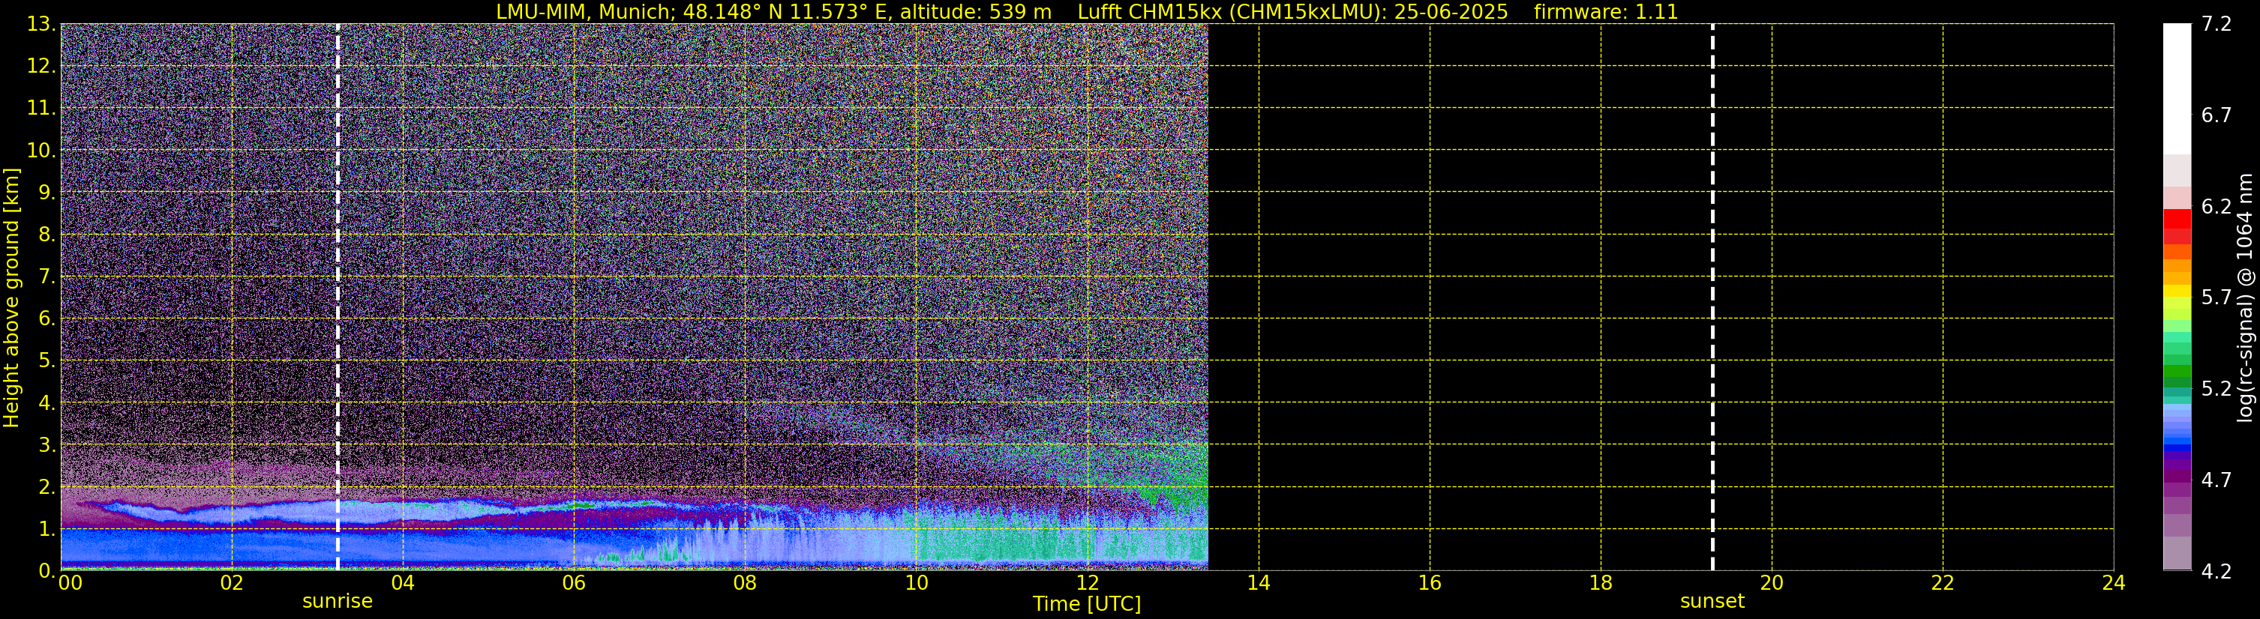Image resolution: width=2260 pixels, height=619 pixels.
Task: Click the time axis tick '12'
Action: tap(1087, 583)
